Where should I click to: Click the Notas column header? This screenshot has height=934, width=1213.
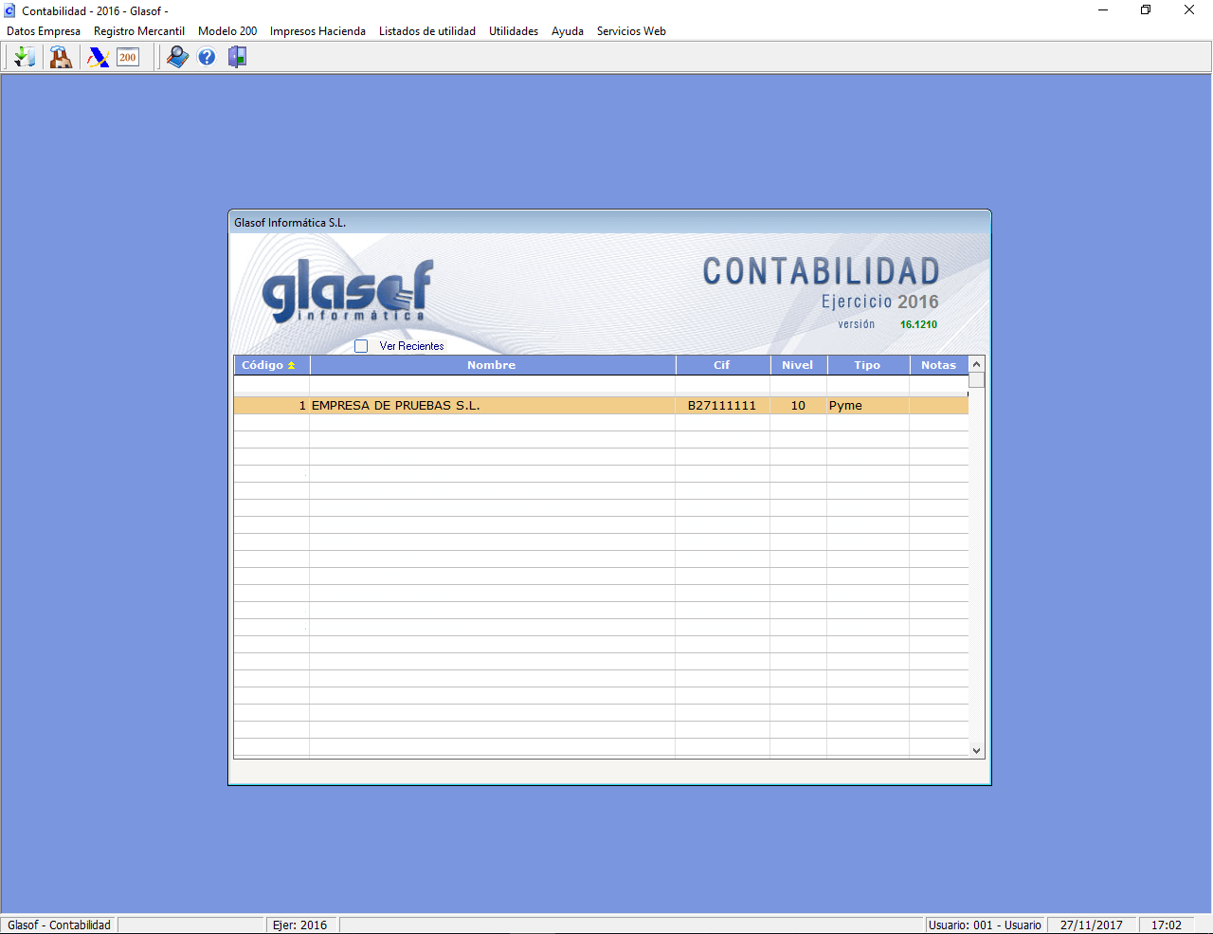(x=938, y=365)
